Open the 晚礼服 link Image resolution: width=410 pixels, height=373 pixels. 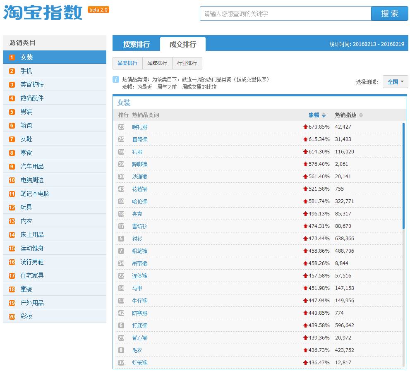[139, 127]
